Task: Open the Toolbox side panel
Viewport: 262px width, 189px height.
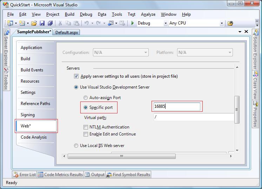Action: [6, 79]
